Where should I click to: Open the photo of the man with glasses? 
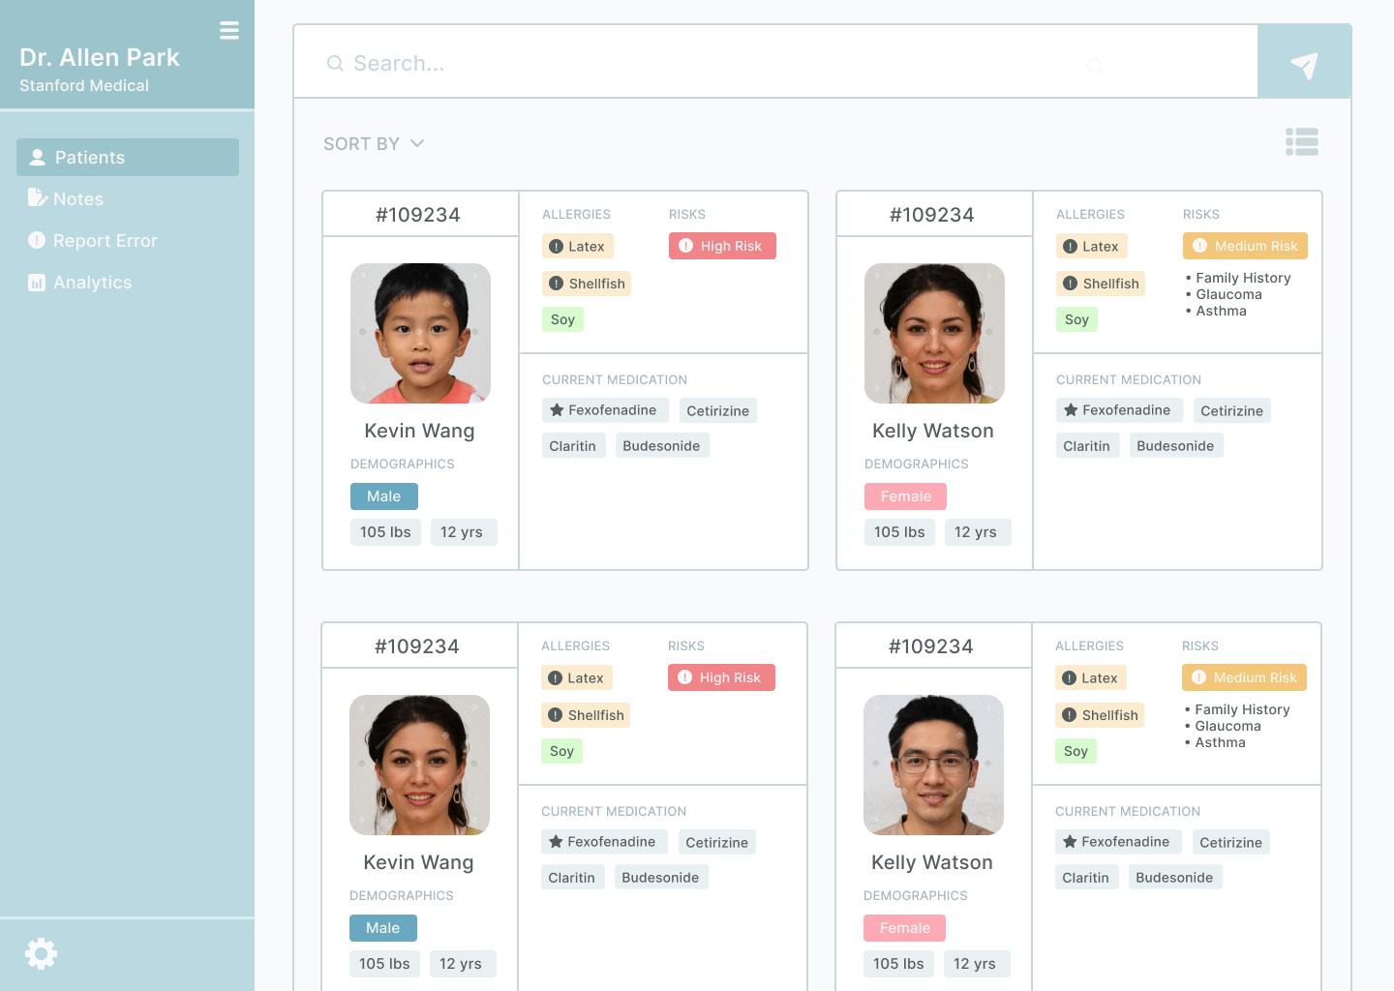pos(933,765)
